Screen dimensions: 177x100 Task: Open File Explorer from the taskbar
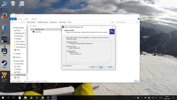tap(25, 97)
